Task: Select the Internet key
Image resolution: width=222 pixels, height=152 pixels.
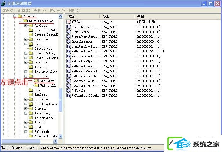Action: [x=41, y=67]
